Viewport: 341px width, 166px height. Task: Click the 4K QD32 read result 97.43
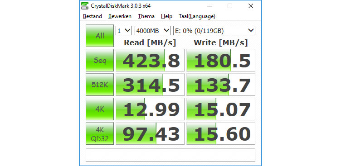point(150,133)
